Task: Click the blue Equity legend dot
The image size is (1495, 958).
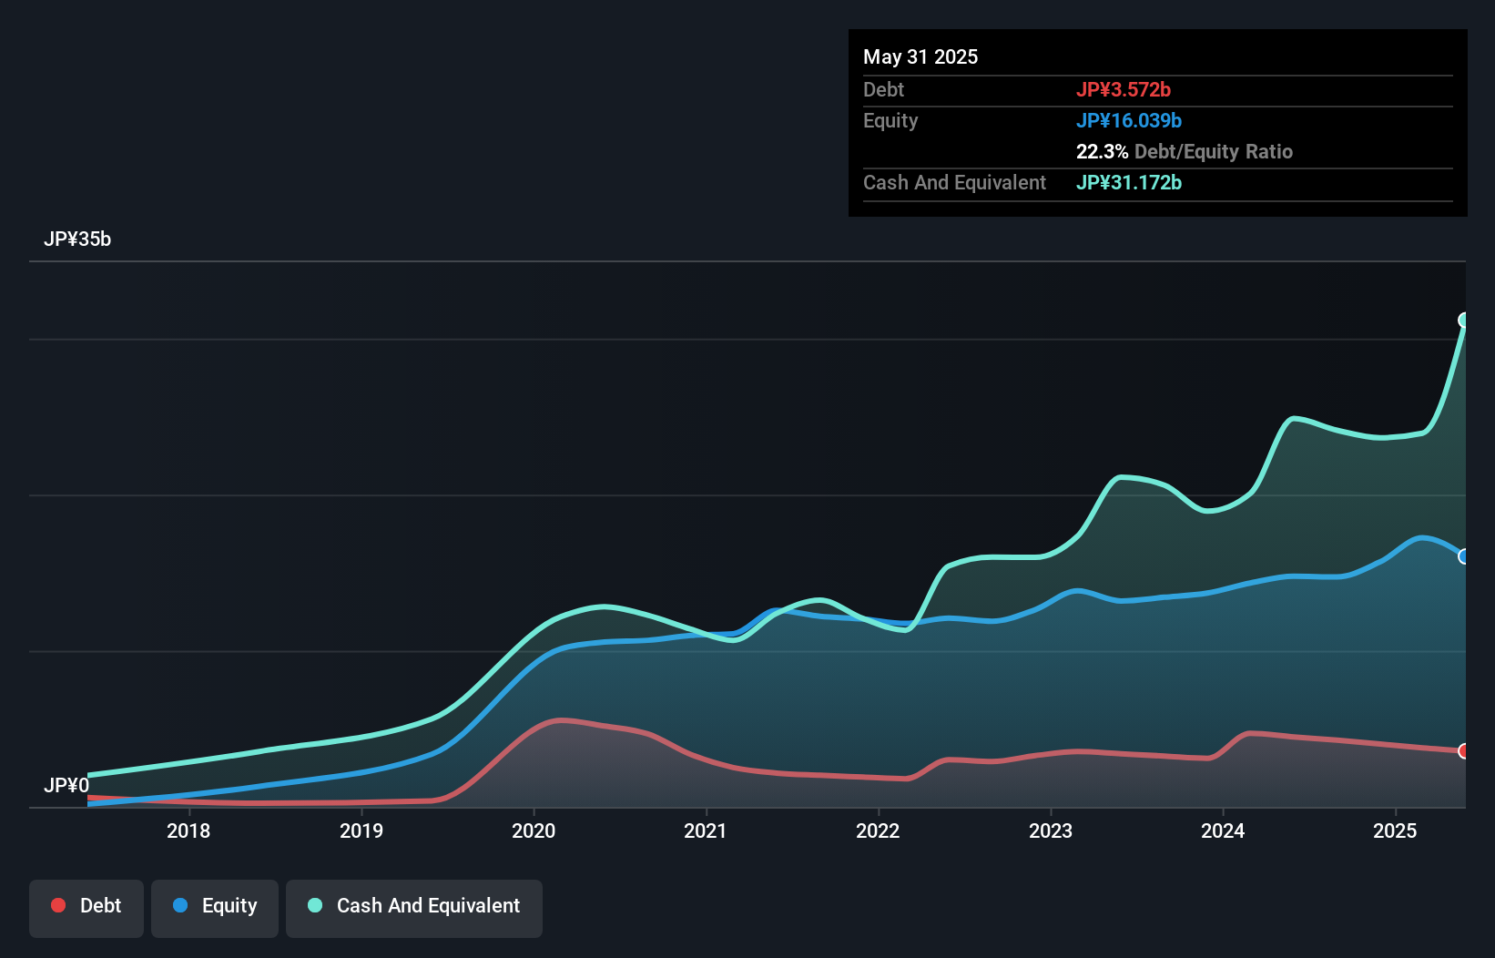Action: [180, 906]
